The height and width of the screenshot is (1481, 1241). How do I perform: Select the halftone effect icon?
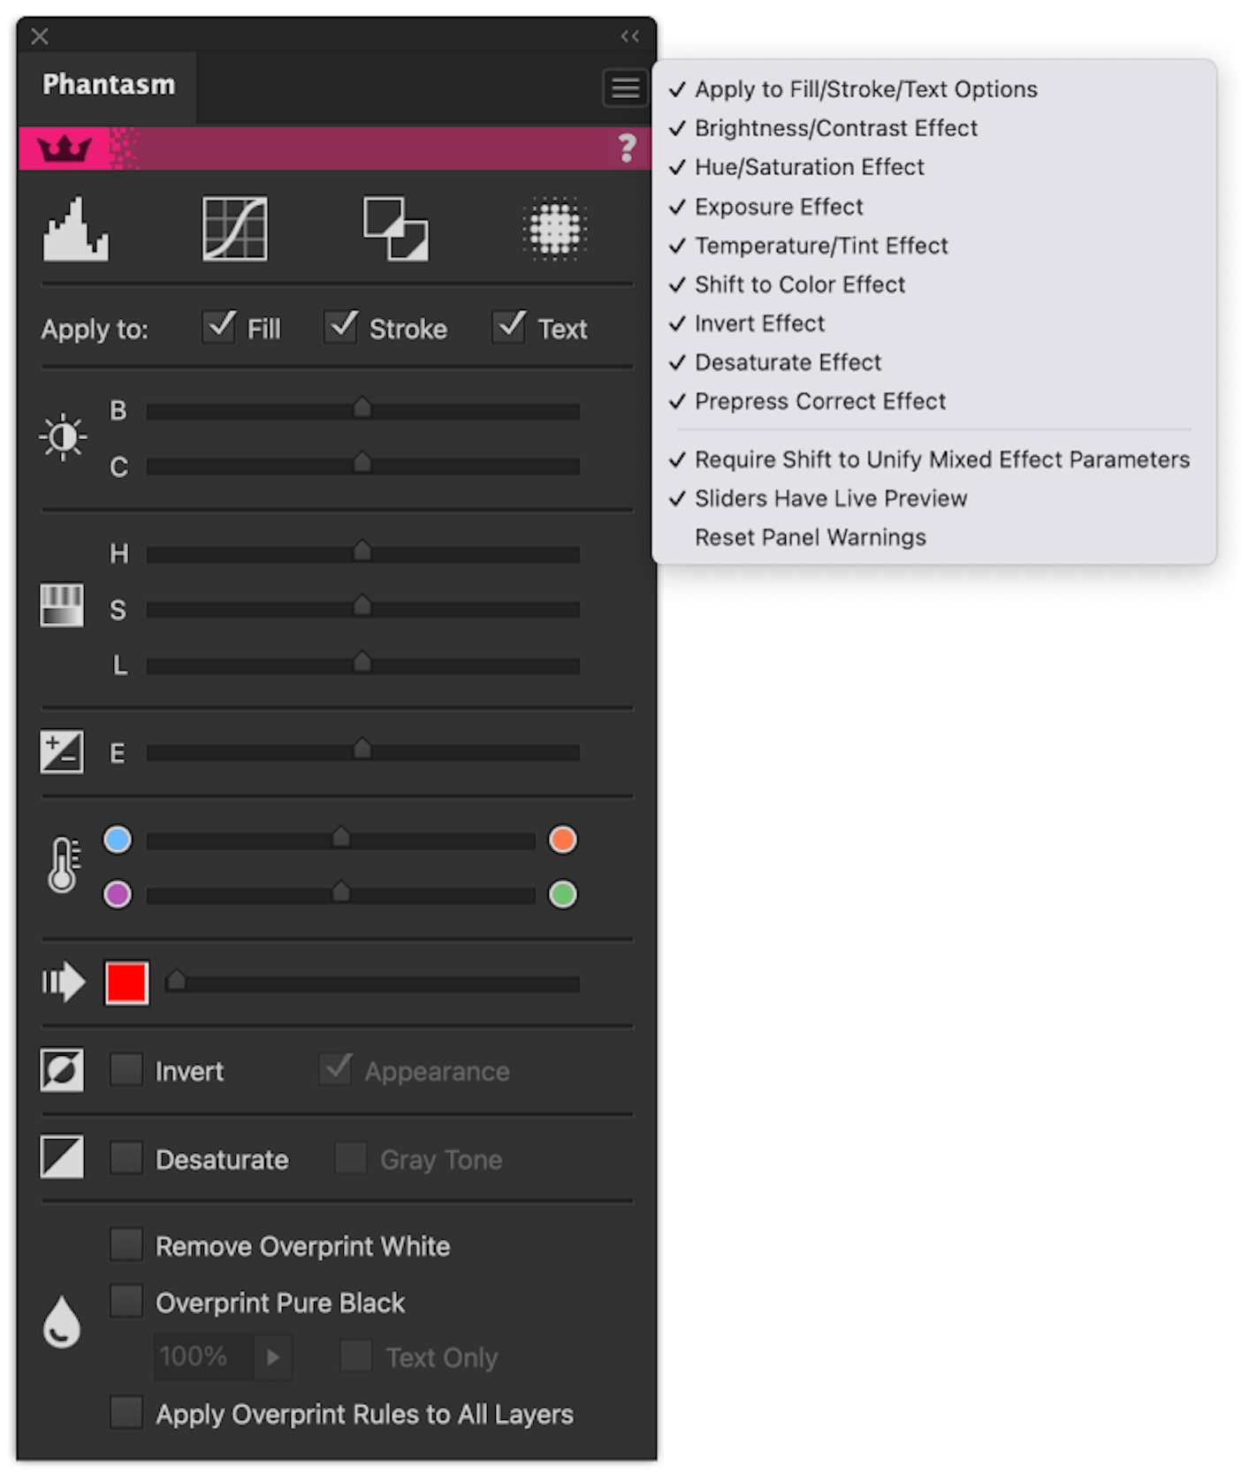(554, 228)
